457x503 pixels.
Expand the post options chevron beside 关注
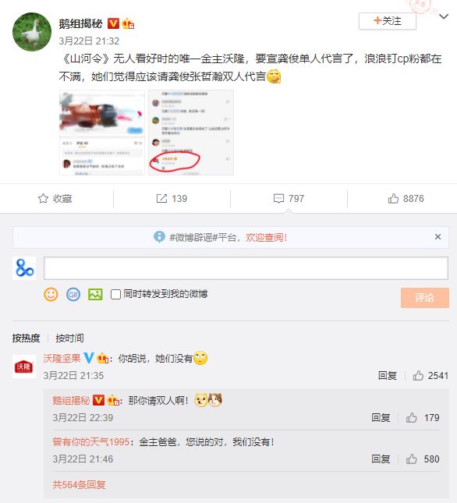(444, 16)
